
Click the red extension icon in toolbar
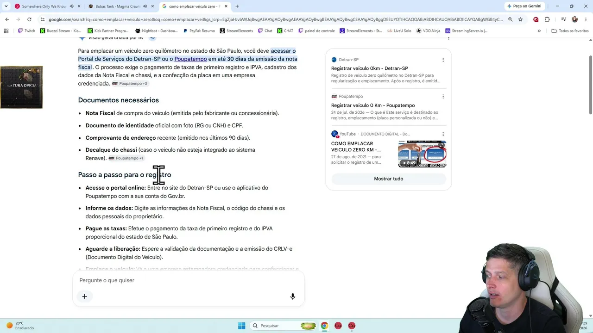(x=536, y=19)
